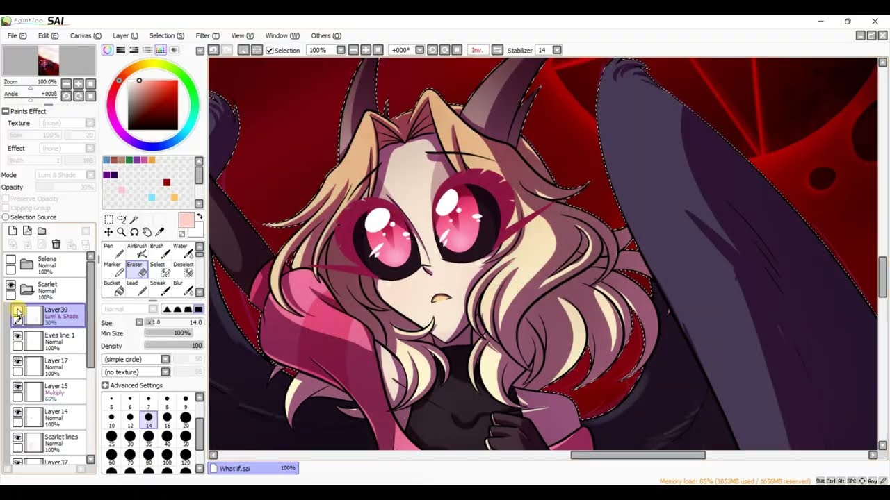890x500 pixels.
Task: Open the Layer menu
Action: coord(125,35)
